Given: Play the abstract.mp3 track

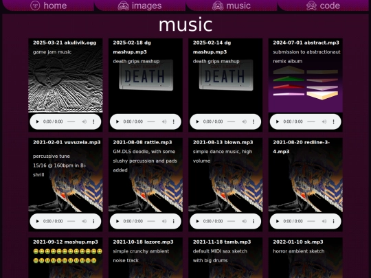Looking at the screenshot, I should 278,121.
